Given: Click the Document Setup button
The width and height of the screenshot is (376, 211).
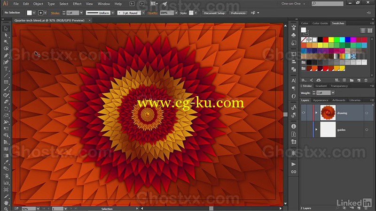Looking at the screenshot, I should coord(214,13).
